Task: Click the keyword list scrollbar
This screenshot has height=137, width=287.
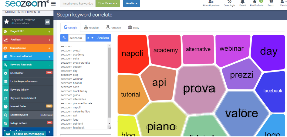Action: tap(110, 82)
